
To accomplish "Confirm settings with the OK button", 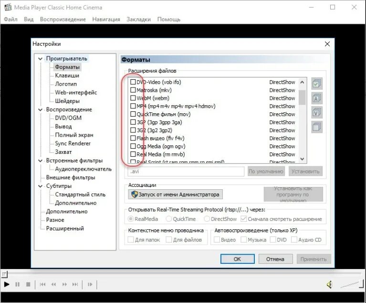I will [237, 259].
